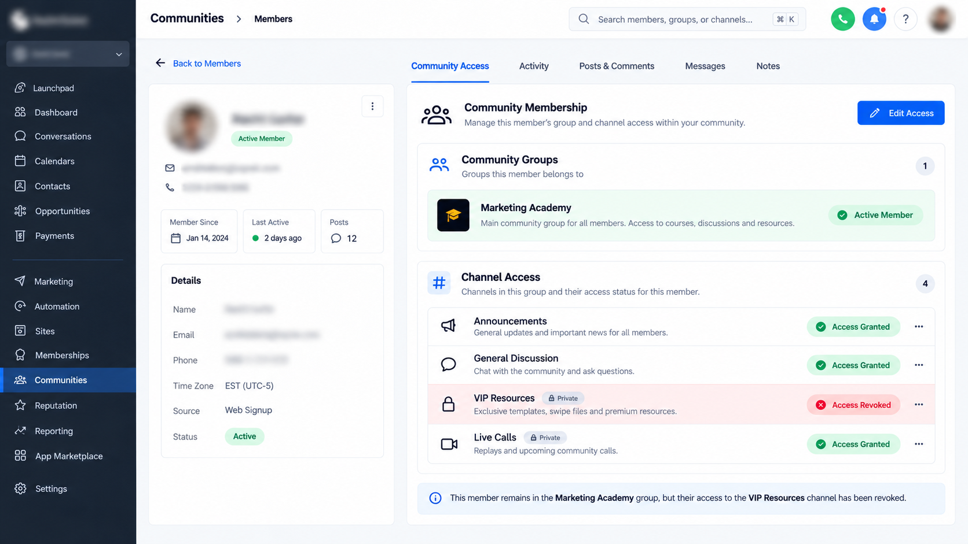Expand the account switcher dropdown
Image resolution: width=968 pixels, height=544 pixels.
[x=68, y=54]
